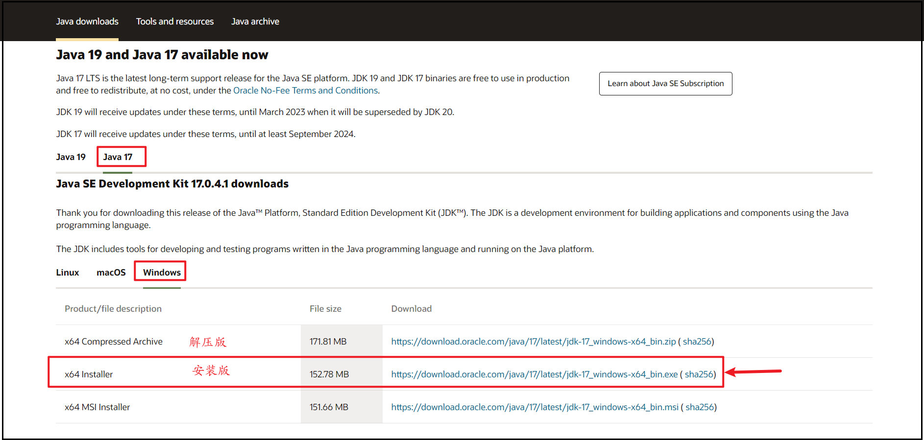Select the Linux platform tab
The image size is (924, 440).
click(x=68, y=273)
